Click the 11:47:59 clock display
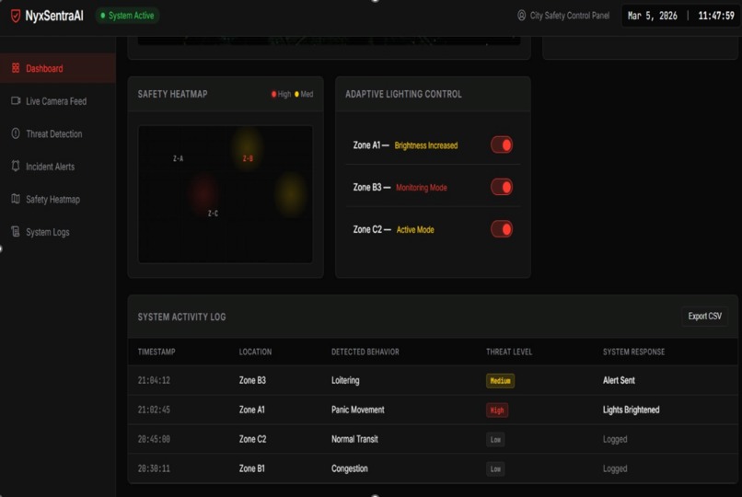 716,16
